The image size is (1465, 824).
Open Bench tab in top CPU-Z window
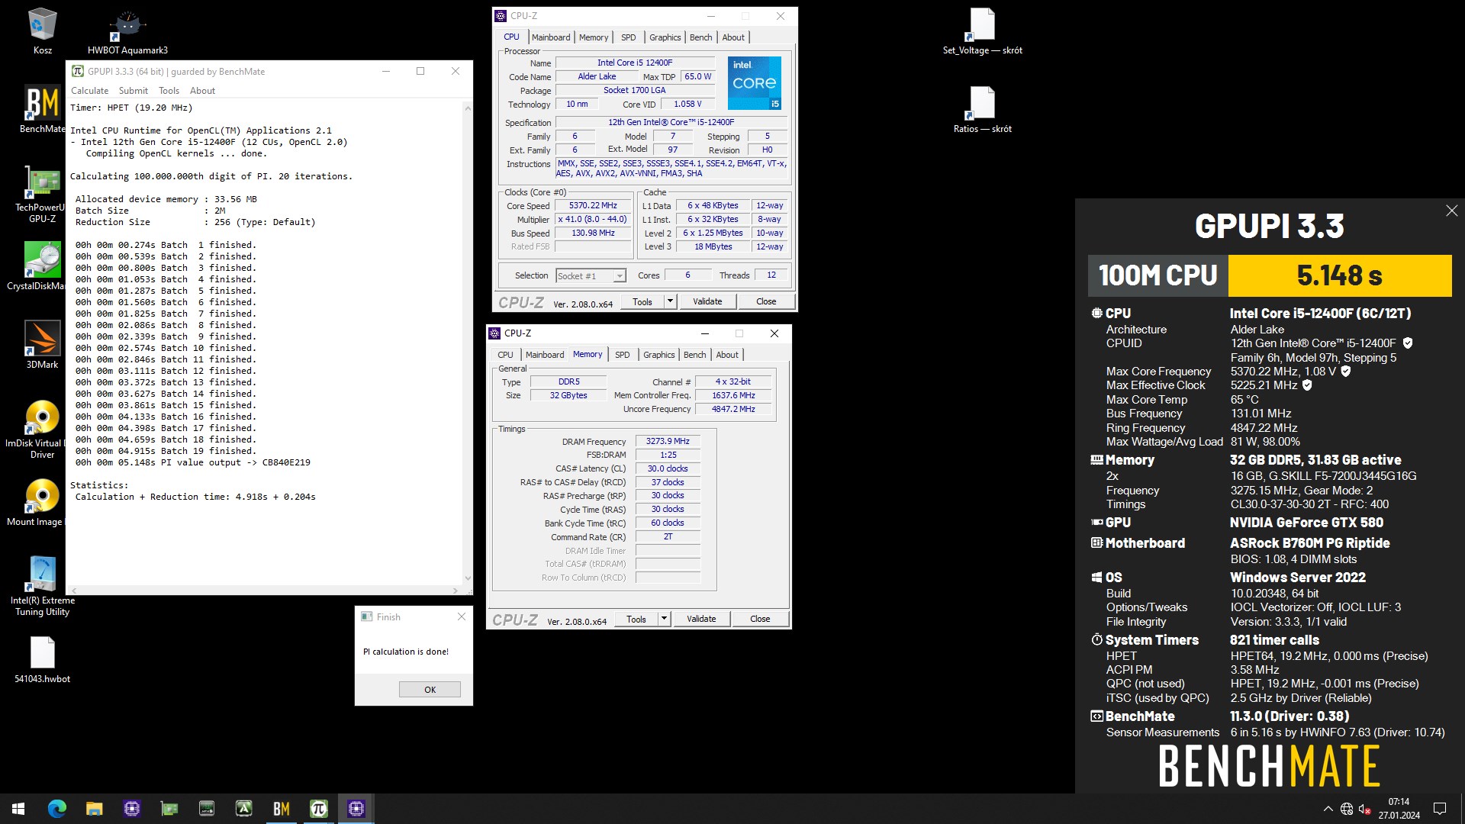click(x=700, y=37)
